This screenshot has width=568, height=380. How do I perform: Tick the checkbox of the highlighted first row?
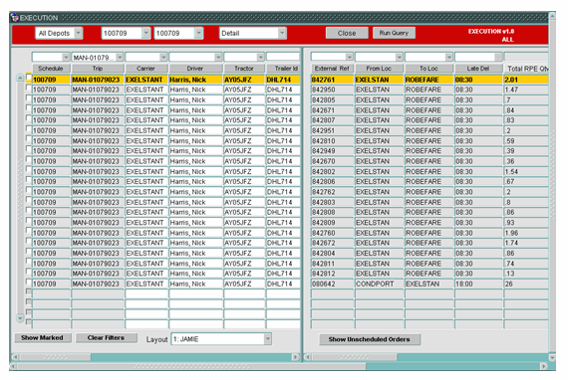[29, 77]
